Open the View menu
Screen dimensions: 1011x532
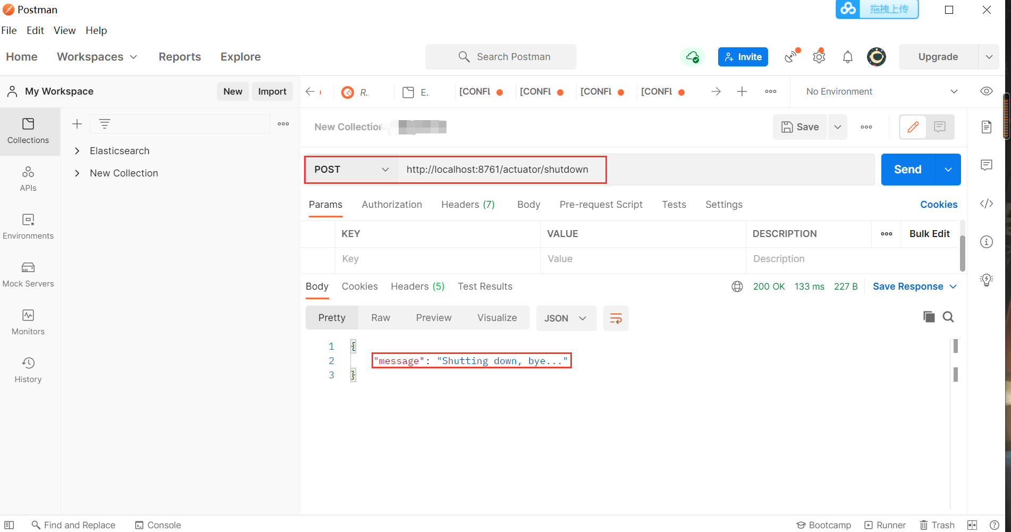tap(64, 30)
